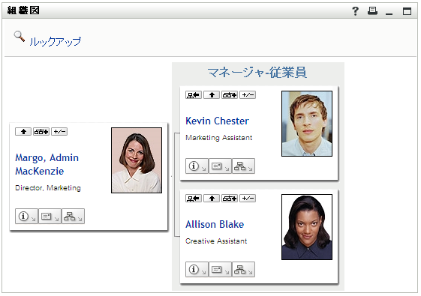Click Allison Blake's photo

(307, 227)
